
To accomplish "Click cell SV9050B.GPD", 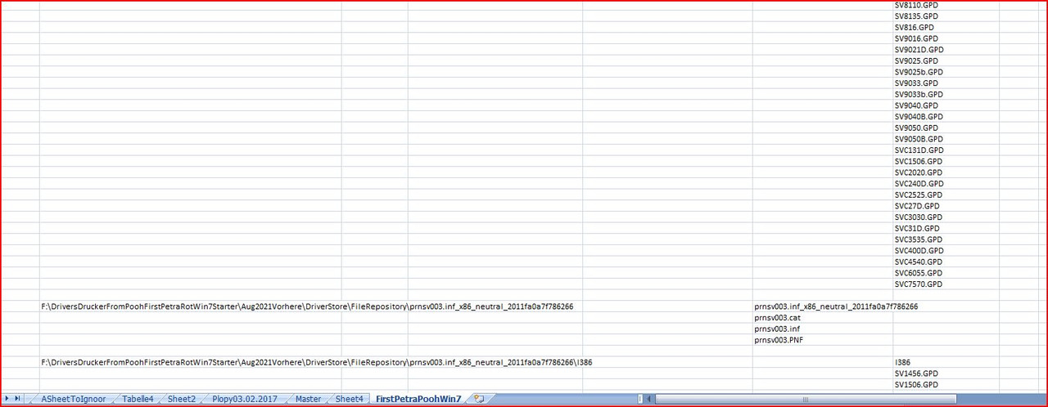I will [946, 139].
